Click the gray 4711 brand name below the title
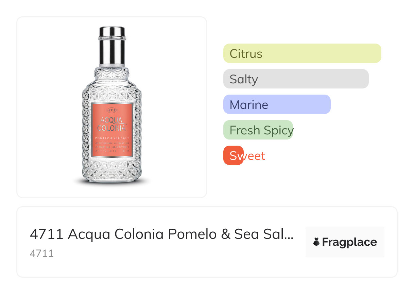 [42, 254]
